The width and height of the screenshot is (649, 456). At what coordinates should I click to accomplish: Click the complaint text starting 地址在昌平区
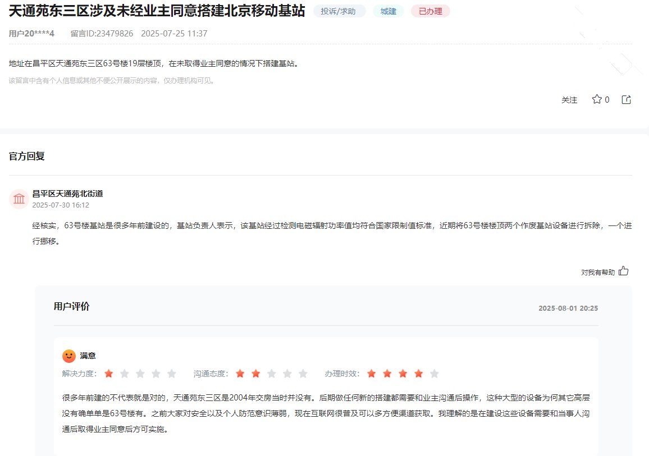154,64
